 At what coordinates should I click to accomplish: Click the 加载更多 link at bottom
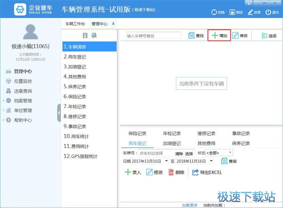pos(189,205)
